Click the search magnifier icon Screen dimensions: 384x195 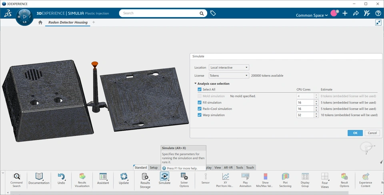pos(202,13)
